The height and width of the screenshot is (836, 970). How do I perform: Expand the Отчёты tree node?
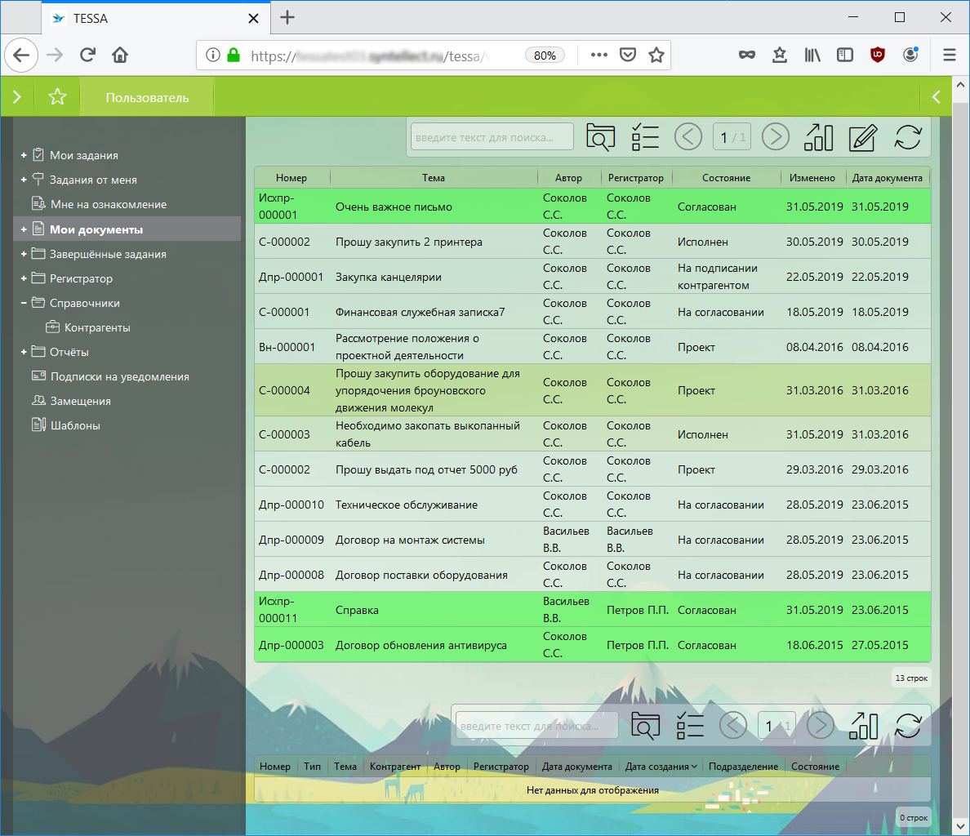click(x=24, y=352)
